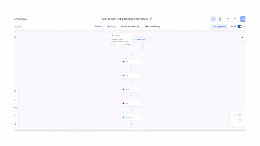The height and width of the screenshot is (146, 260).
Task: Edit workflow name with the pencil icon
Action: (150, 19)
